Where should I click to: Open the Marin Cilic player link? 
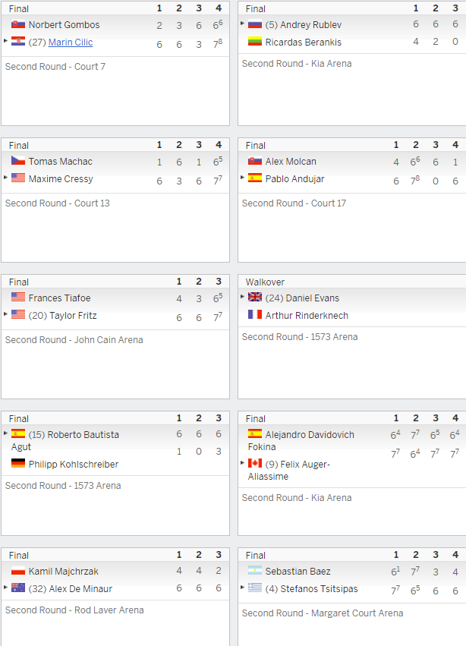(71, 42)
